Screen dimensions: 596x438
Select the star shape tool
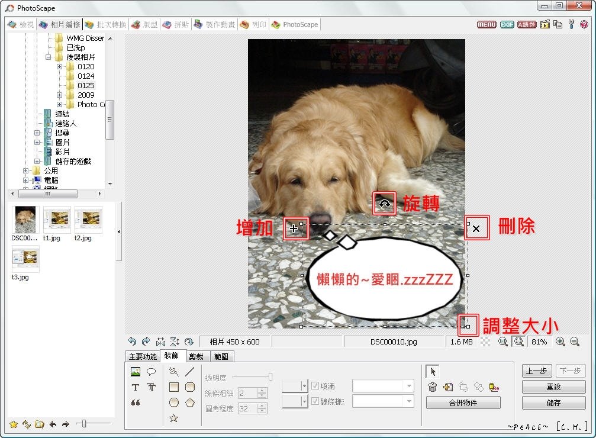point(173,418)
